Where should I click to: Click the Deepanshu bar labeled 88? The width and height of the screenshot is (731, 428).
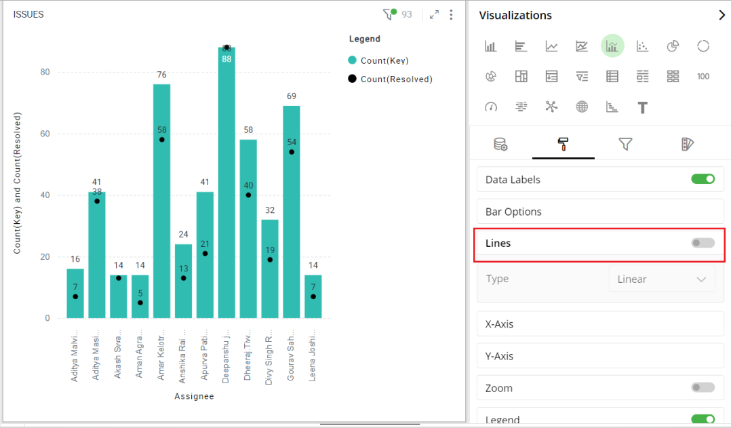[x=226, y=182]
